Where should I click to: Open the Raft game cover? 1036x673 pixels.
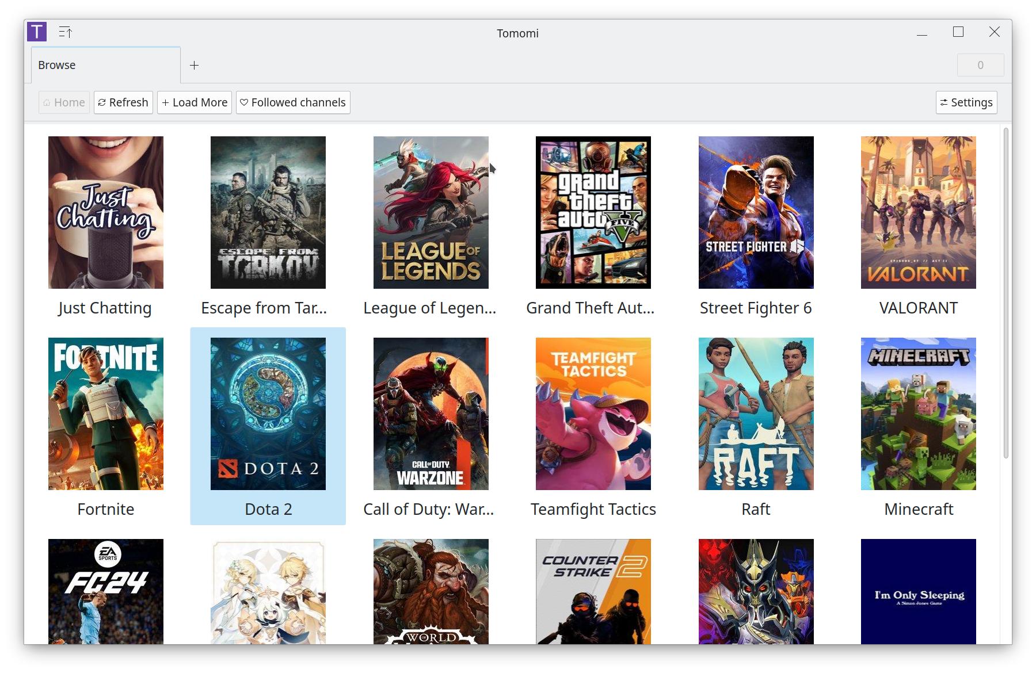[756, 414]
